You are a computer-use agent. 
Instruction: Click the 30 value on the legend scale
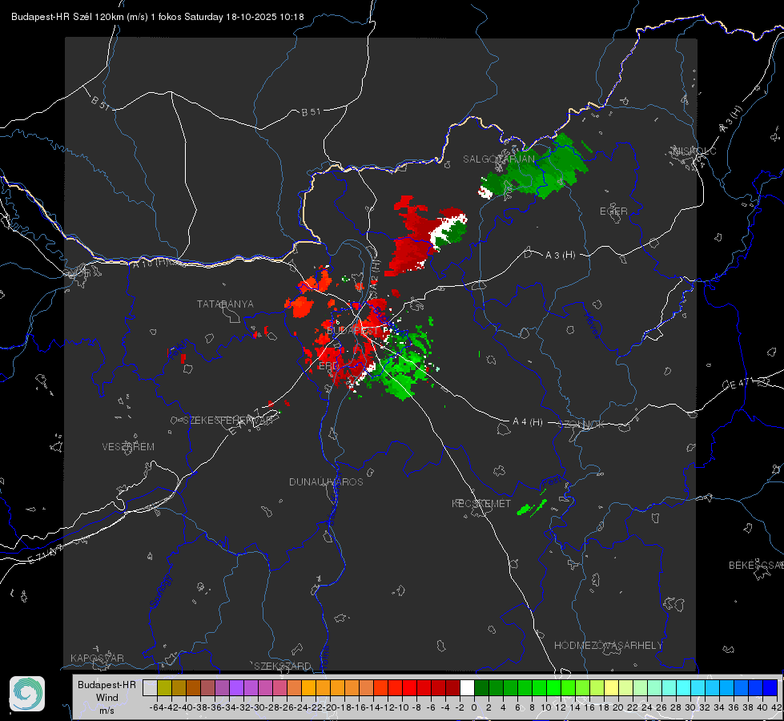[x=690, y=707]
